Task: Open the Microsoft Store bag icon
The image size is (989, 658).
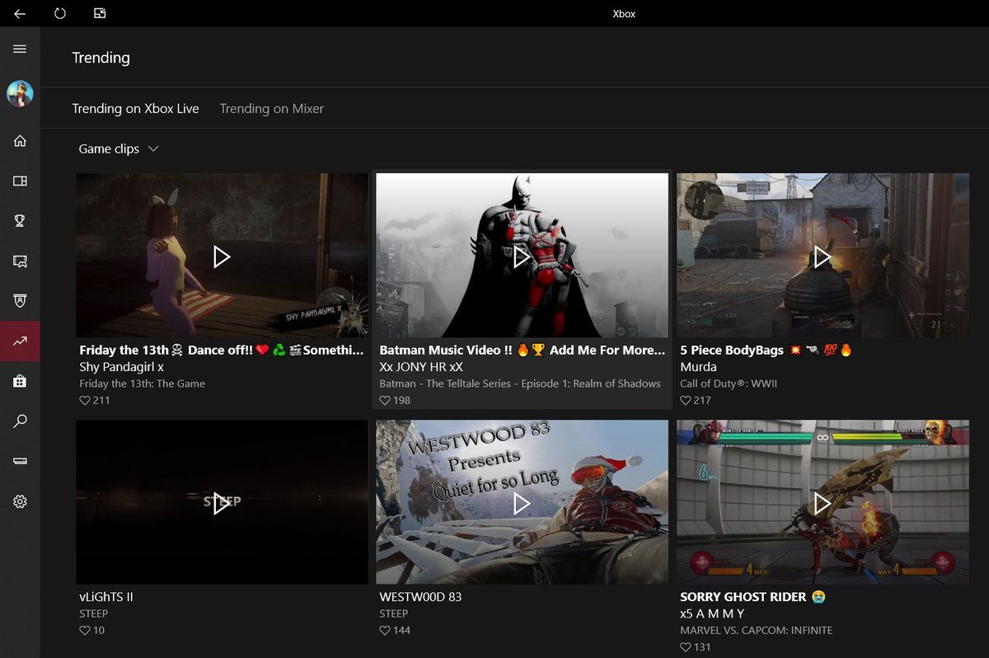Action: [x=20, y=380]
